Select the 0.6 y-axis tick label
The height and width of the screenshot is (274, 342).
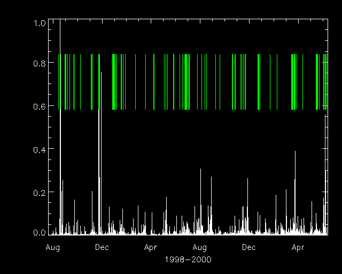coord(40,106)
